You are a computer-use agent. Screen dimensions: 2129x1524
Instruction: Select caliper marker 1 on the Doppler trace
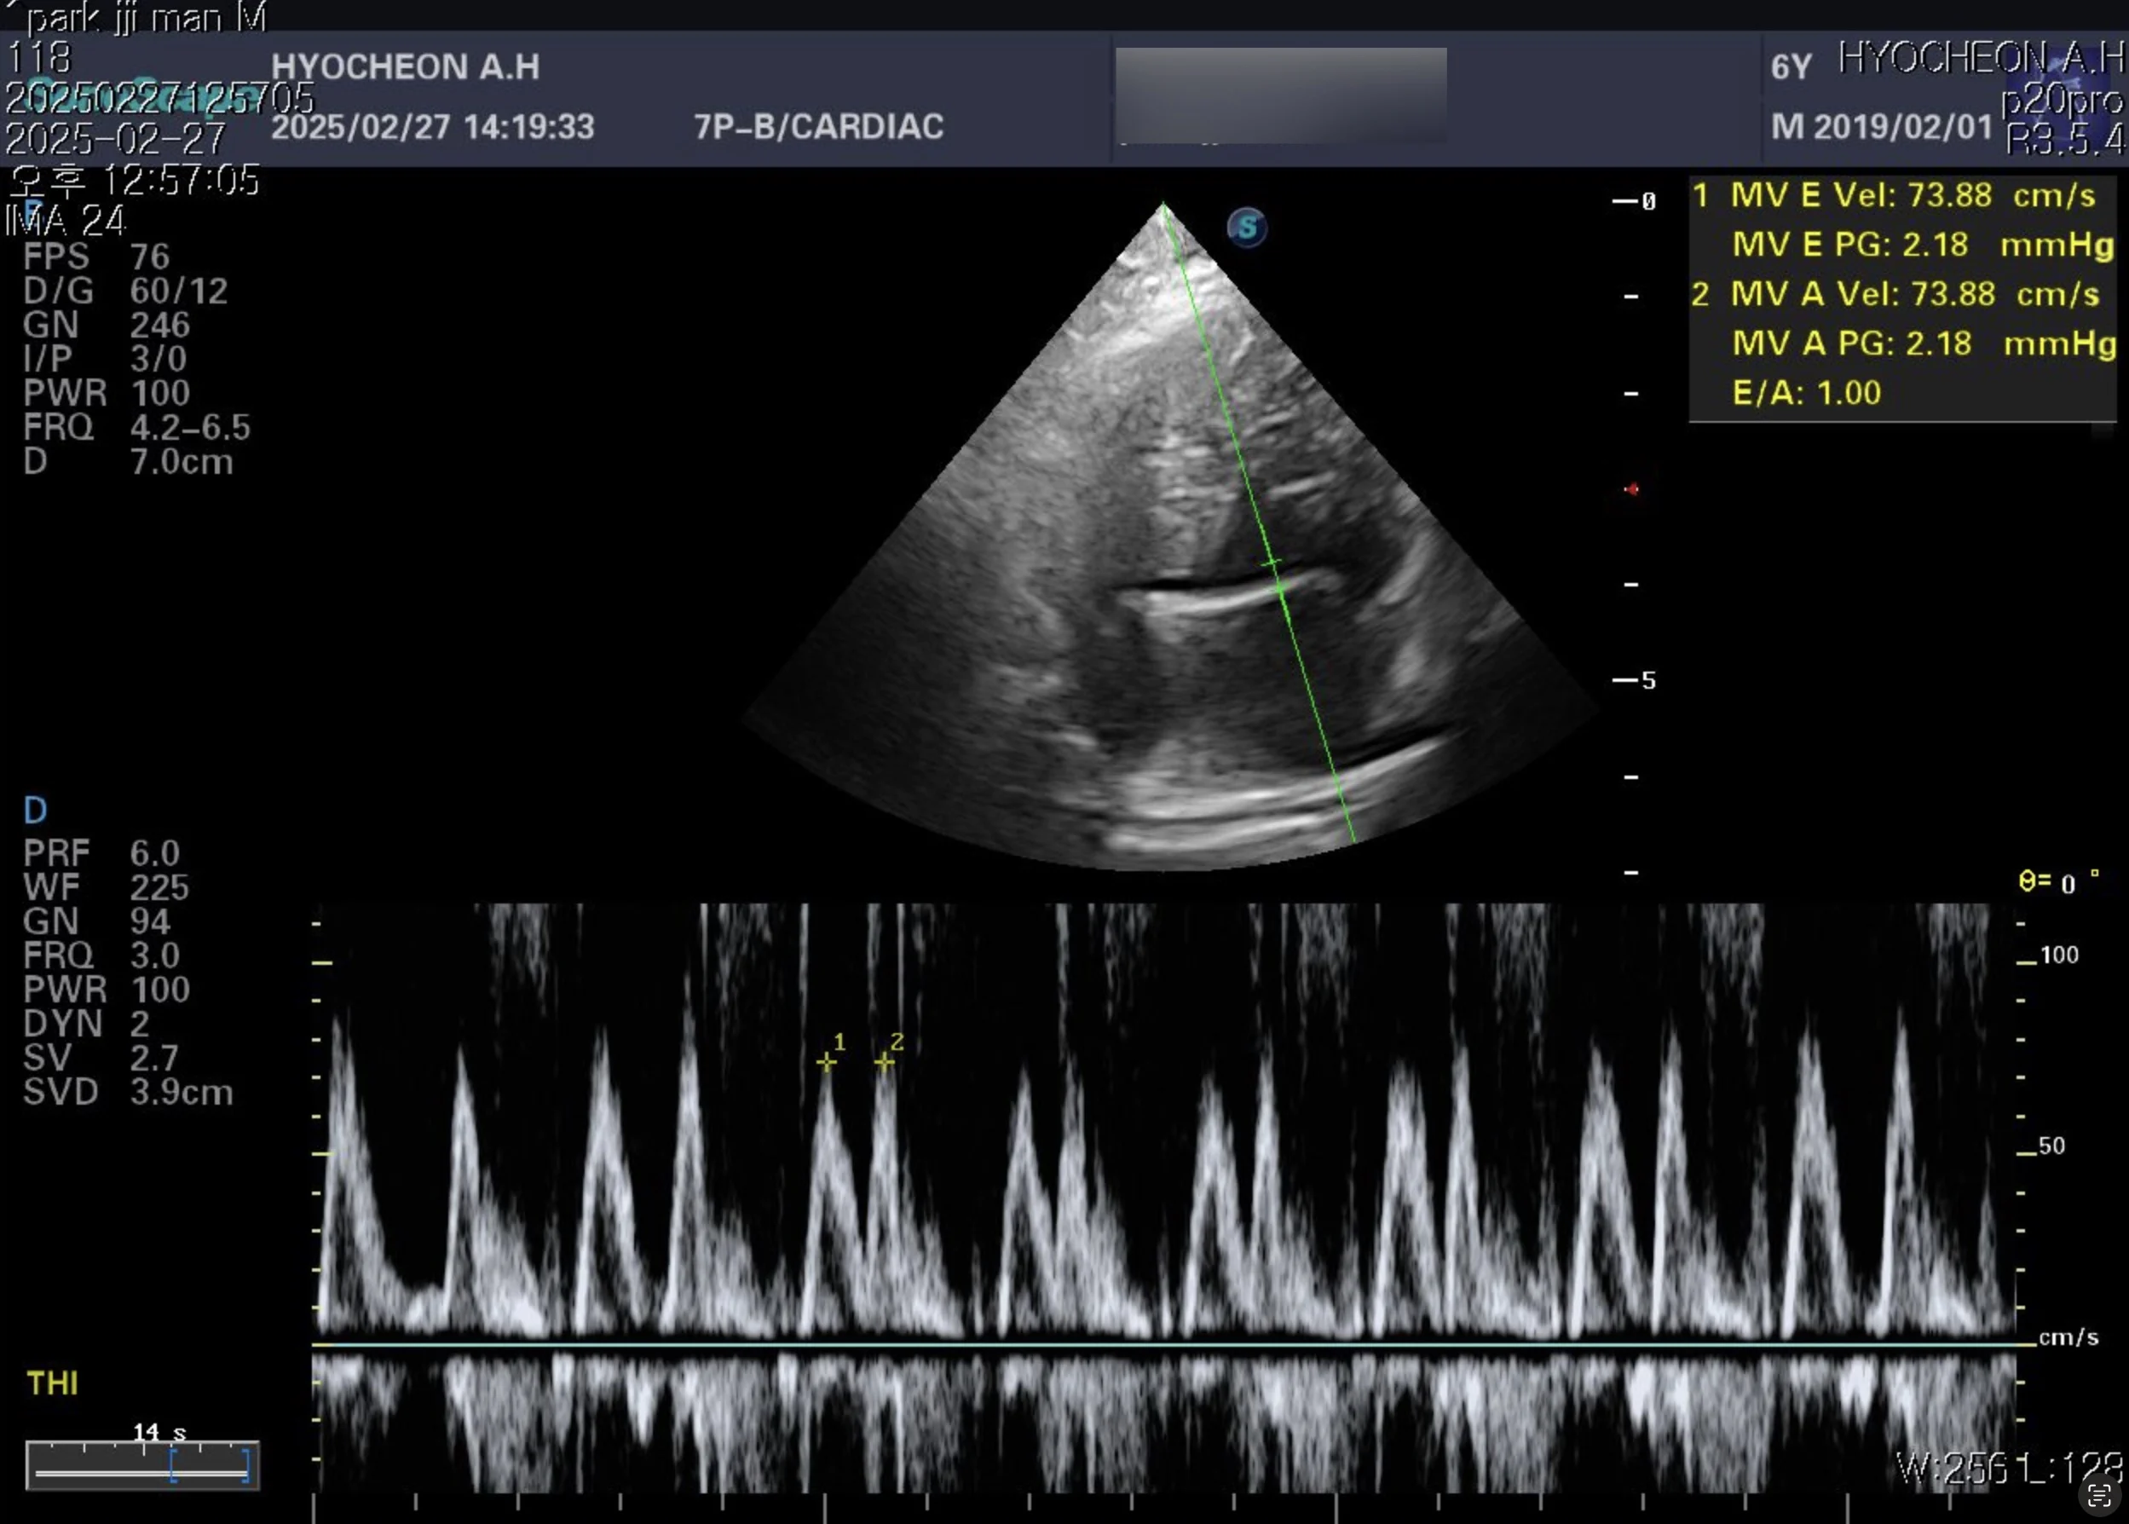tap(827, 1061)
